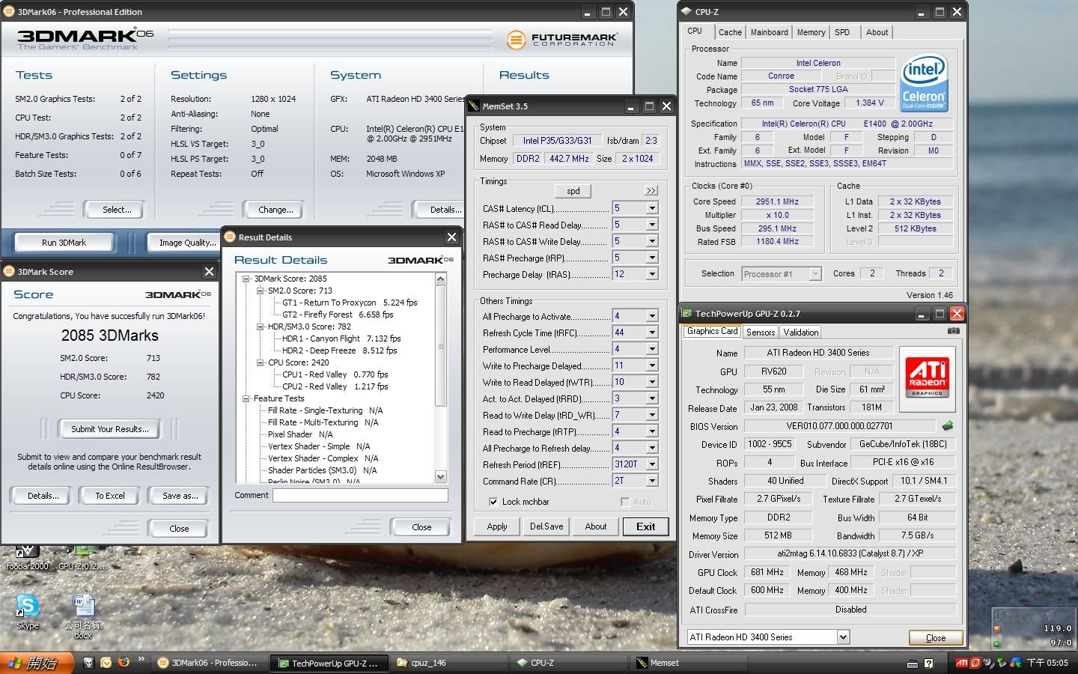
Task: Collapse the SM2.0 Score tree node
Action: tap(261, 291)
